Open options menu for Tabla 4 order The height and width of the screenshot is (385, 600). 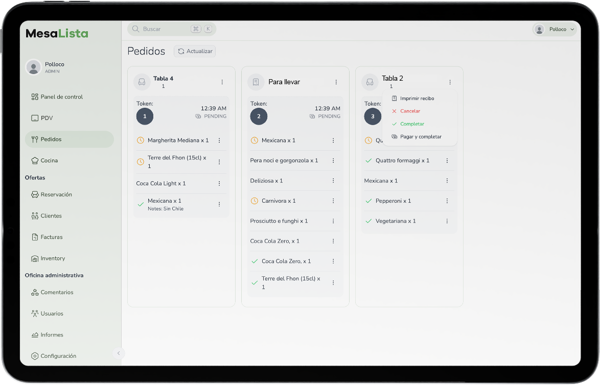click(x=222, y=82)
